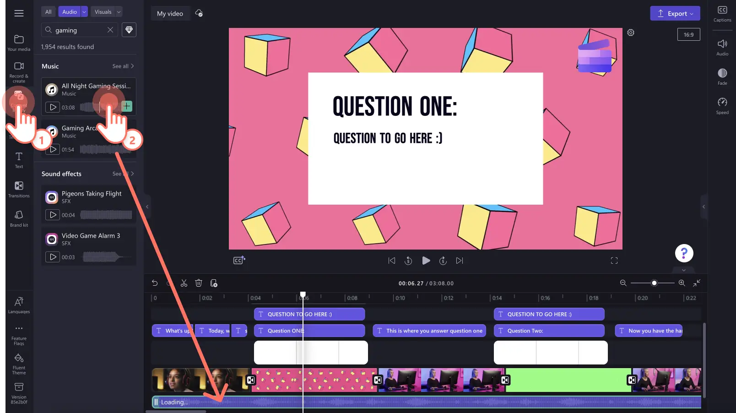Rename the My video title
Screen dimensions: 736x413
pyautogui.click(x=170, y=13)
